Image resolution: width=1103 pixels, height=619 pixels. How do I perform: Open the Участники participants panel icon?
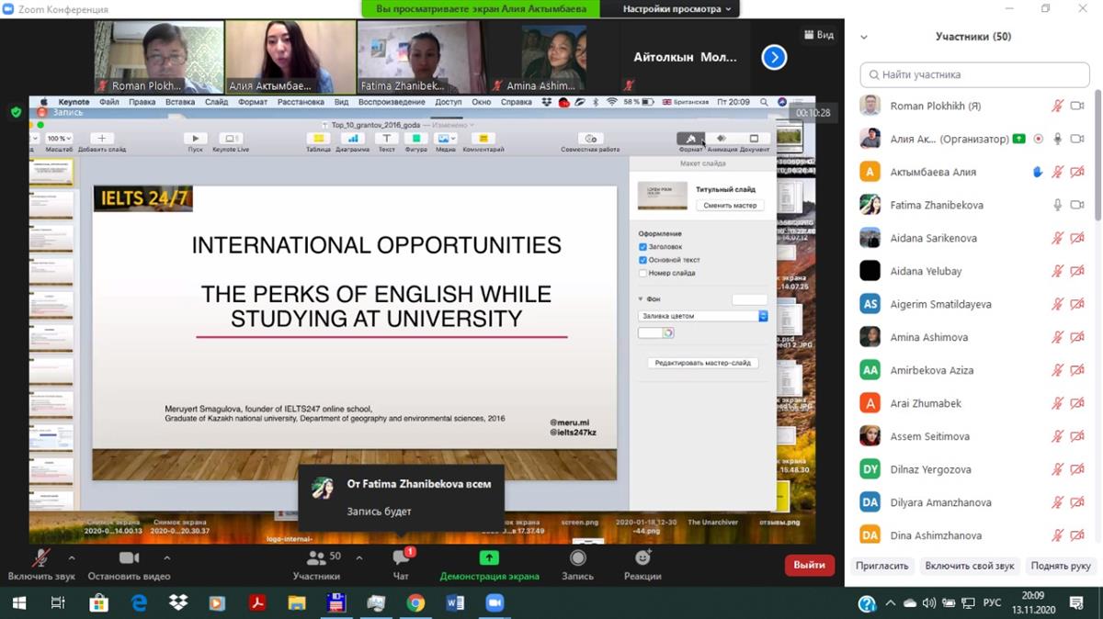316,558
